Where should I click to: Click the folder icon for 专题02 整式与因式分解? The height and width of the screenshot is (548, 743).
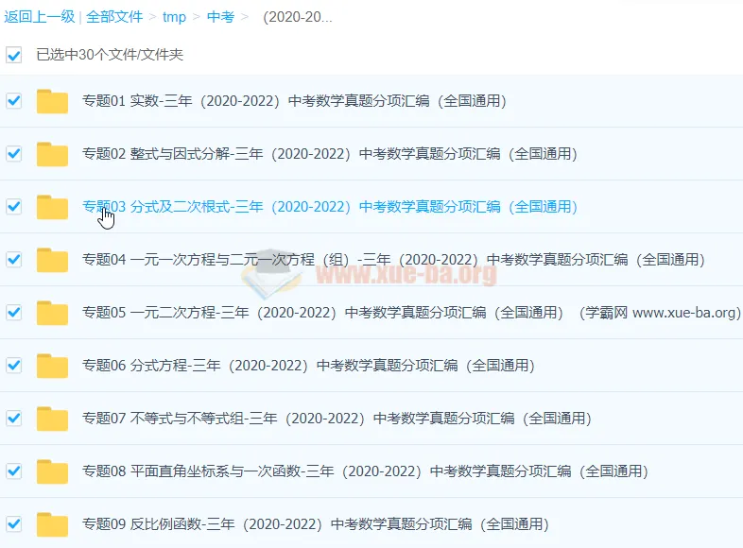coord(52,154)
